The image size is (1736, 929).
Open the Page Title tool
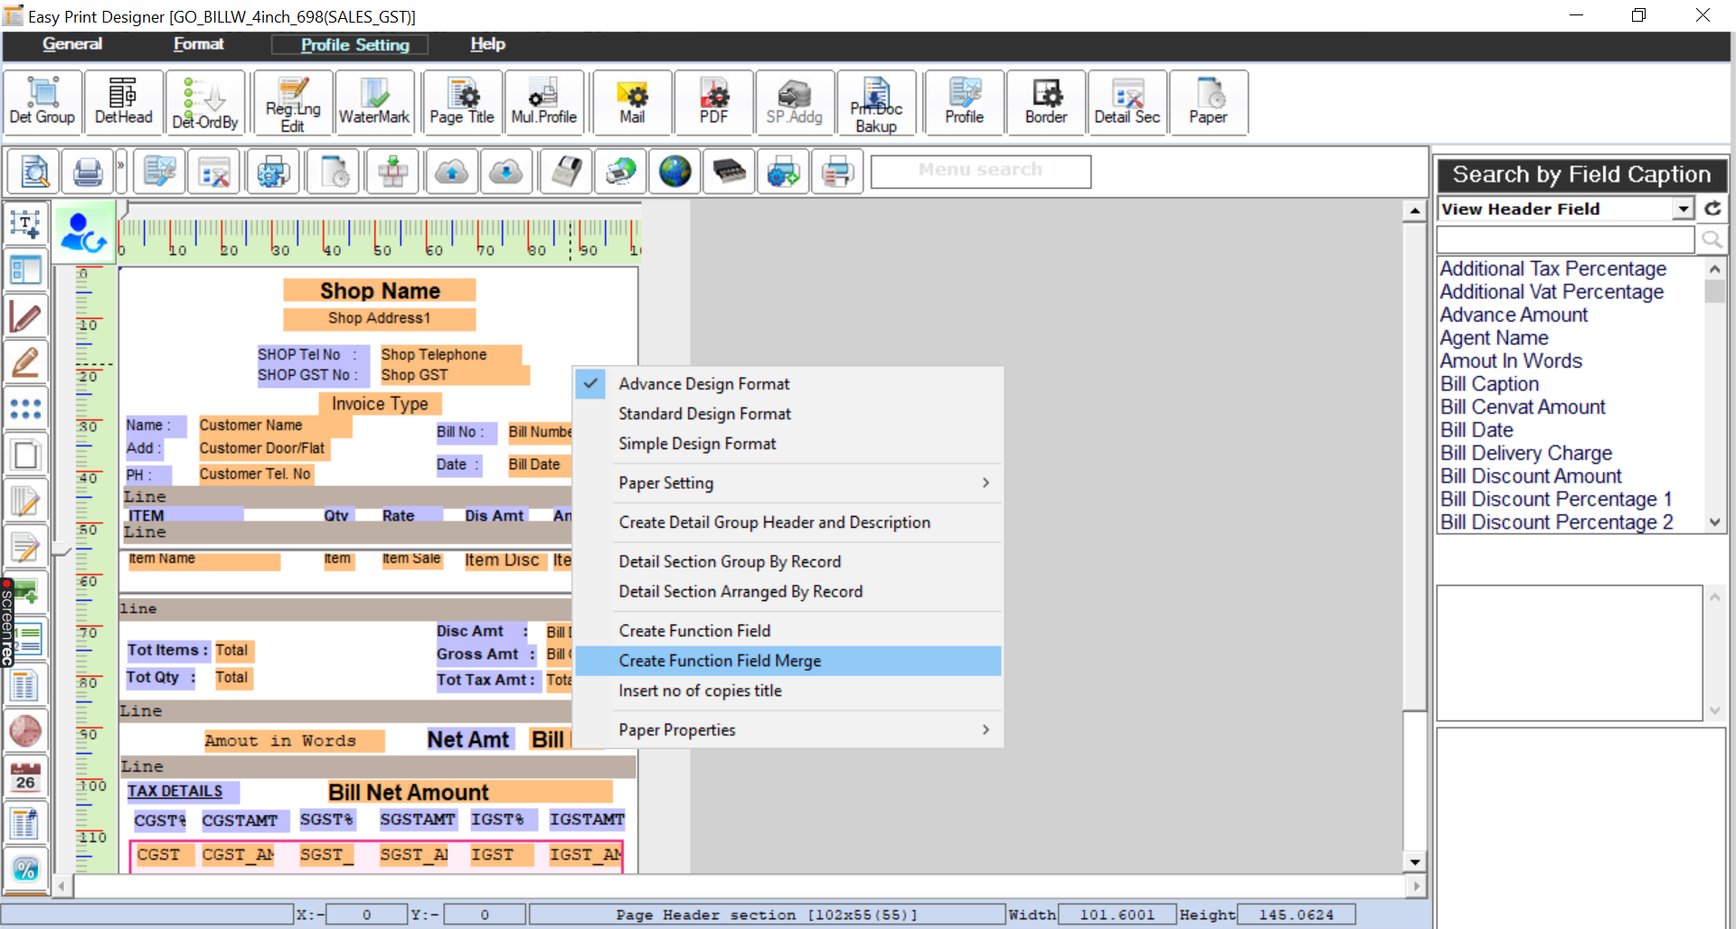(461, 101)
